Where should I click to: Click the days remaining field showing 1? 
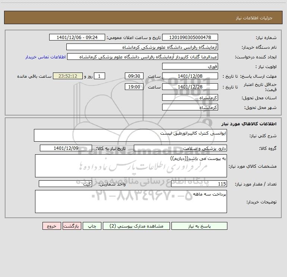[100, 76]
